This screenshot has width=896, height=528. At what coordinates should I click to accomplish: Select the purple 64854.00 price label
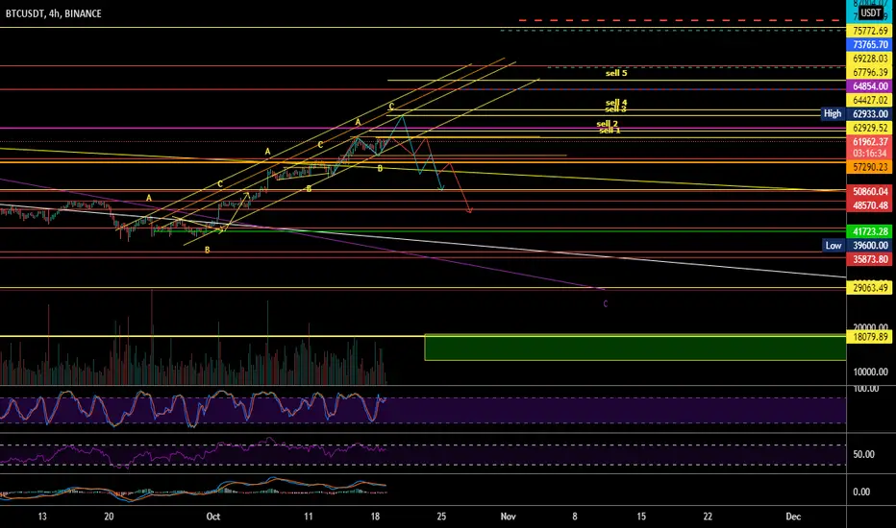tap(870, 86)
